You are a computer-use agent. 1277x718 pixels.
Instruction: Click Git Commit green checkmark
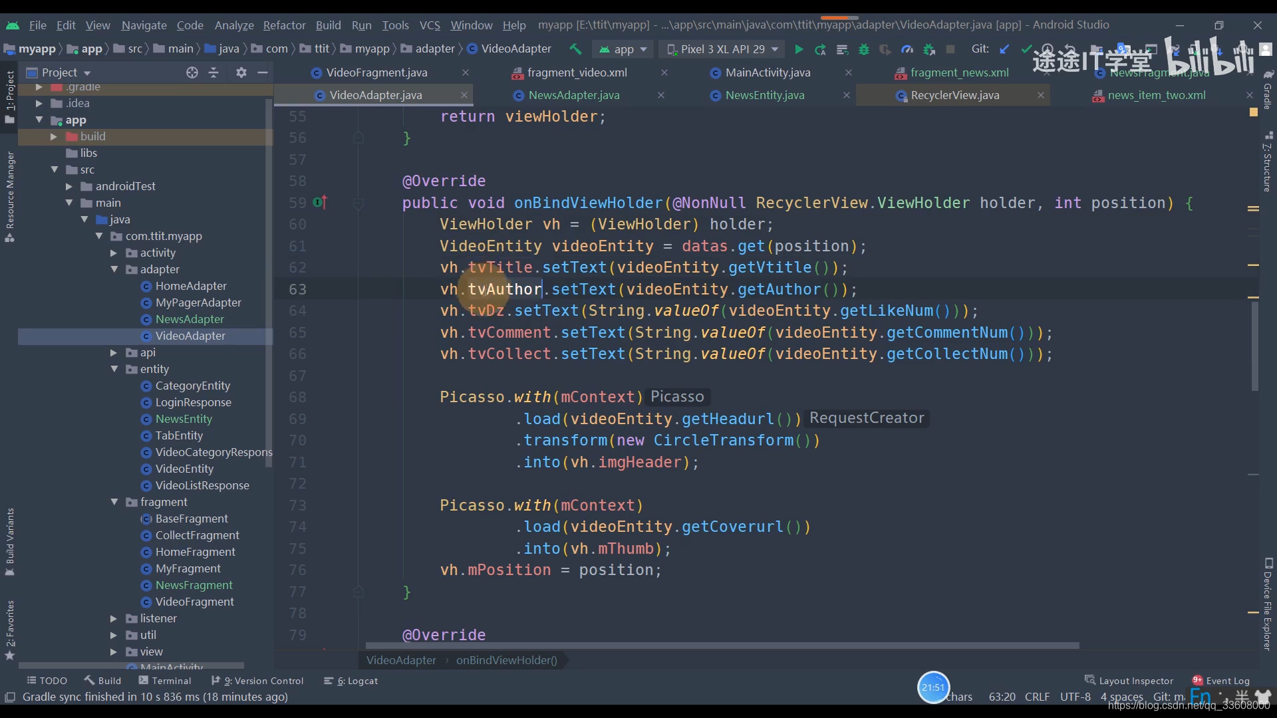(1026, 49)
